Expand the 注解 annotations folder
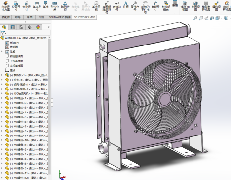The width and height of the screenshot is (231, 180). (x=2, y=52)
